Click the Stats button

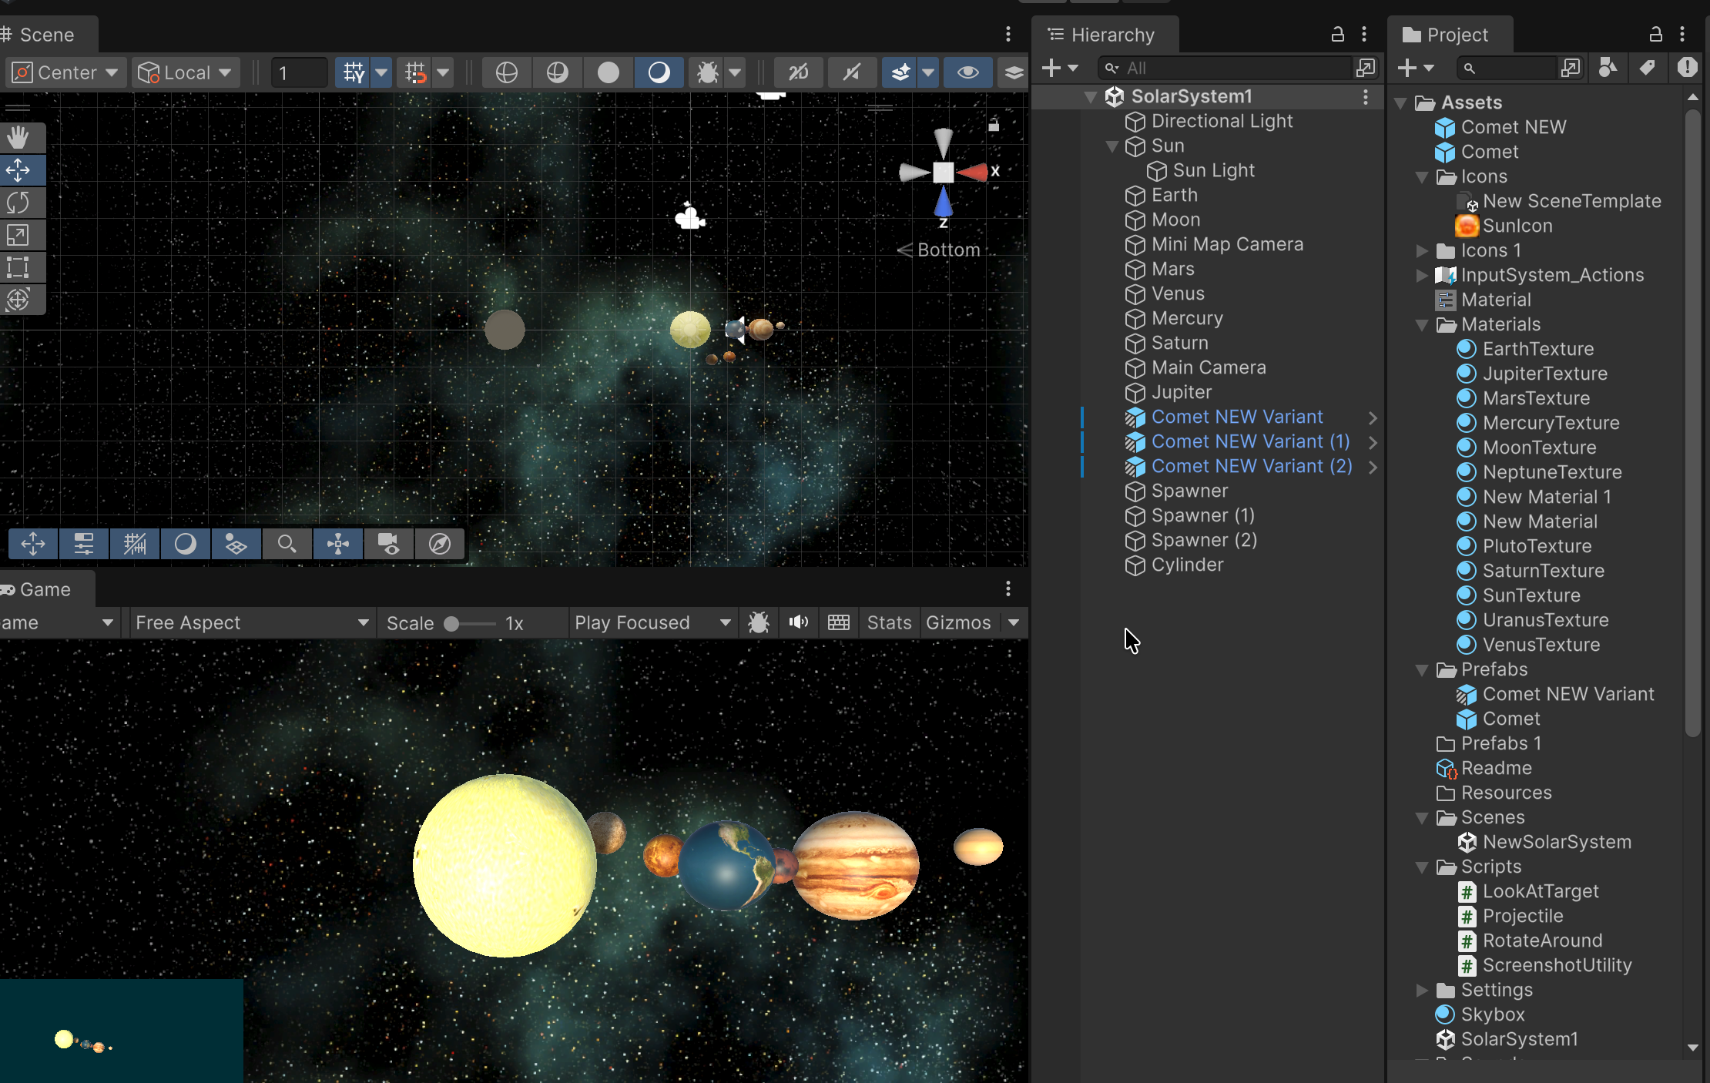888,622
